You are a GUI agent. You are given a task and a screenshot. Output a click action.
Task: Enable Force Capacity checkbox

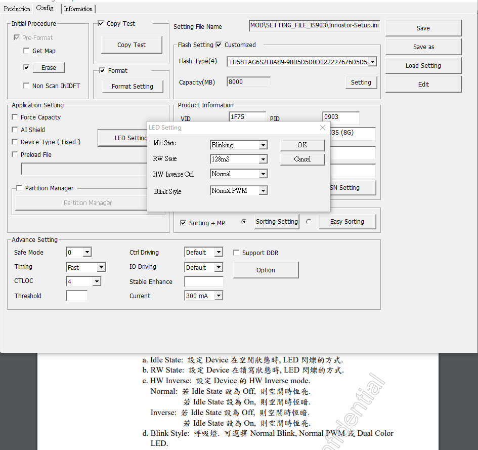[x=15, y=117]
